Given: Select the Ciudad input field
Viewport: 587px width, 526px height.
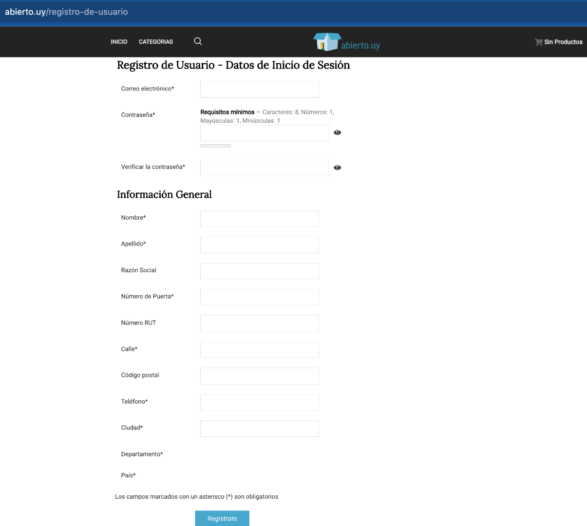Looking at the screenshot, I should click(x=260, y=429).
